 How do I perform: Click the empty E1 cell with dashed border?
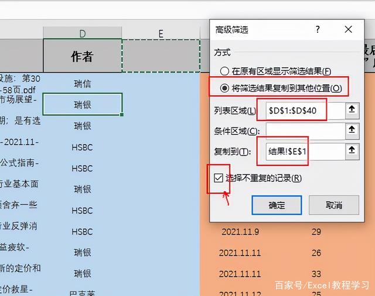click(x=161, y=56)
